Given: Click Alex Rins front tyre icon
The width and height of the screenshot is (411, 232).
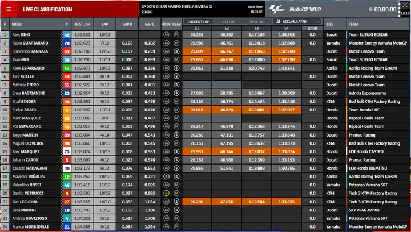Looking at the screenshot, I should [166, 34].
